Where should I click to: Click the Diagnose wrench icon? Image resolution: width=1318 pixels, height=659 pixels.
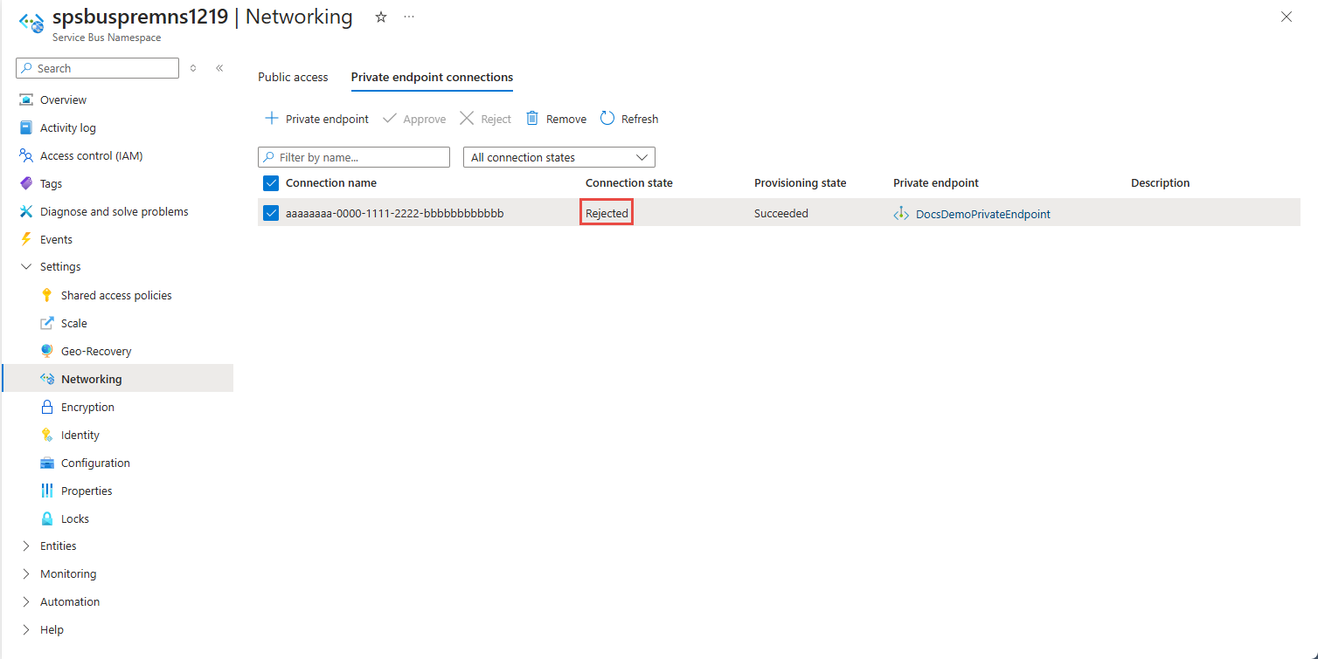pyautogui.click(x=26, y=211)
